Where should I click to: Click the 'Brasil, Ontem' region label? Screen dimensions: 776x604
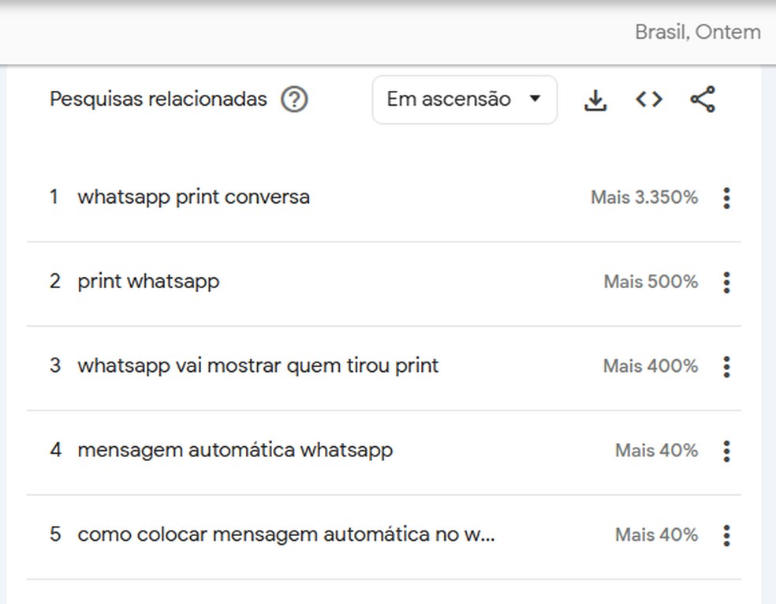pos(698,32)
